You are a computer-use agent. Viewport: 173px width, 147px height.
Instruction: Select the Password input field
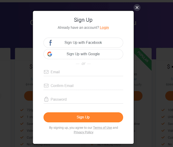(x=83, y=99)
